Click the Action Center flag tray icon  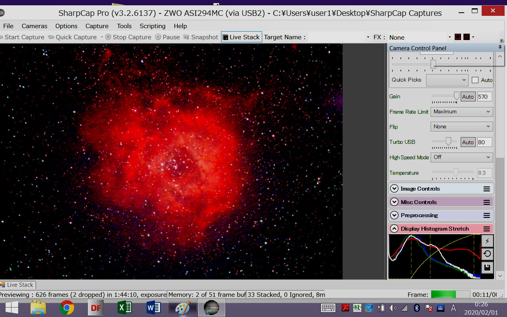(x=429, y=308)
